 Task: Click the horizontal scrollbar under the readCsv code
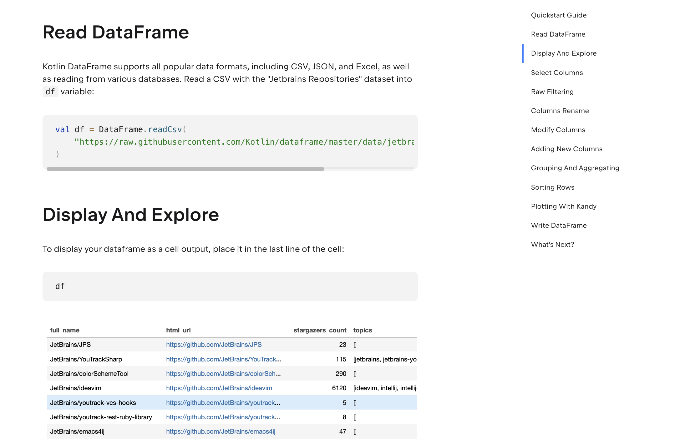[185, 169]
